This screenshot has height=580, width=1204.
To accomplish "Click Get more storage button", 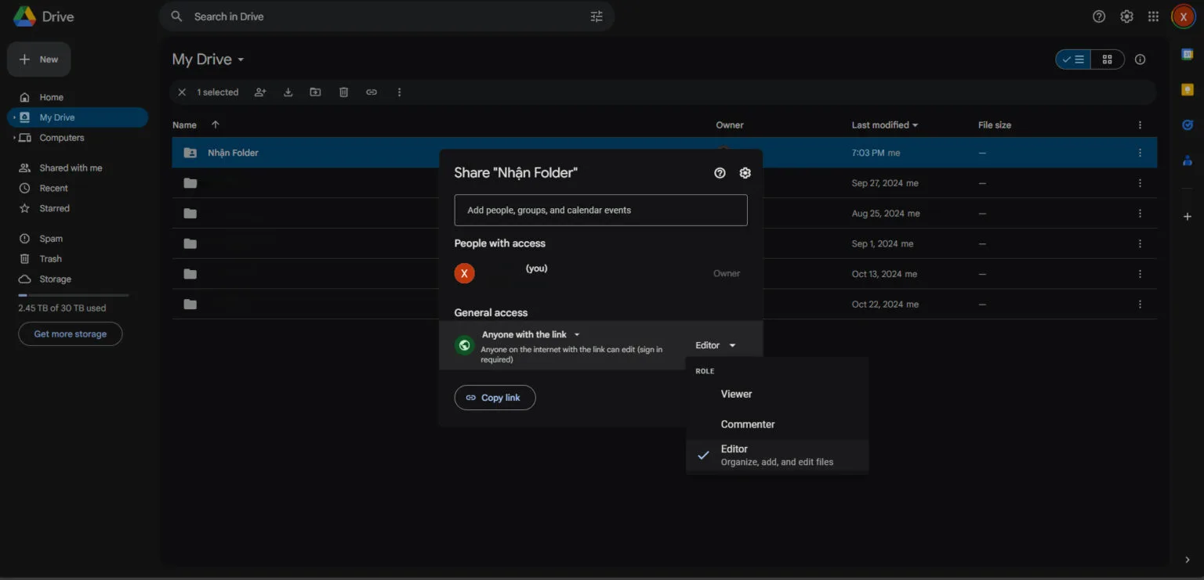I will tap(70, 334).
